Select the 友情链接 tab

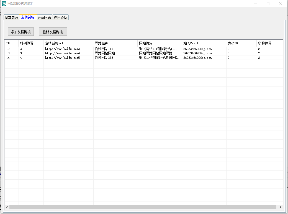(x=28, y=17)
